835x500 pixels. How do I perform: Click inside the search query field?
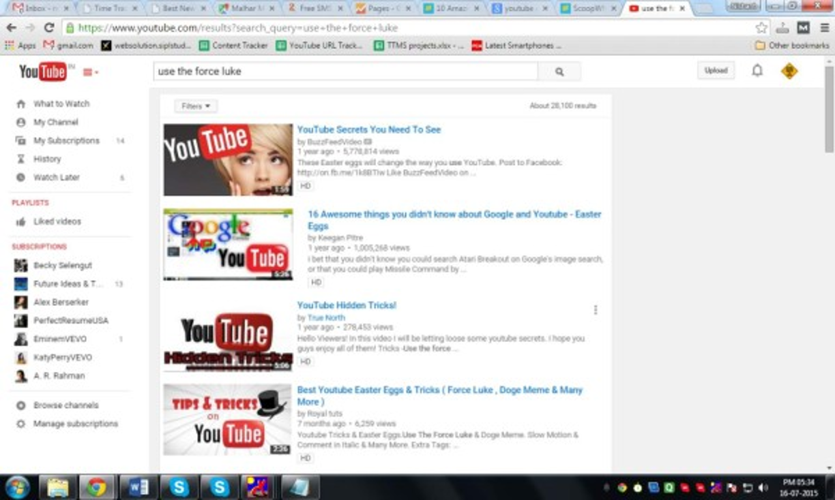[341, 71]
